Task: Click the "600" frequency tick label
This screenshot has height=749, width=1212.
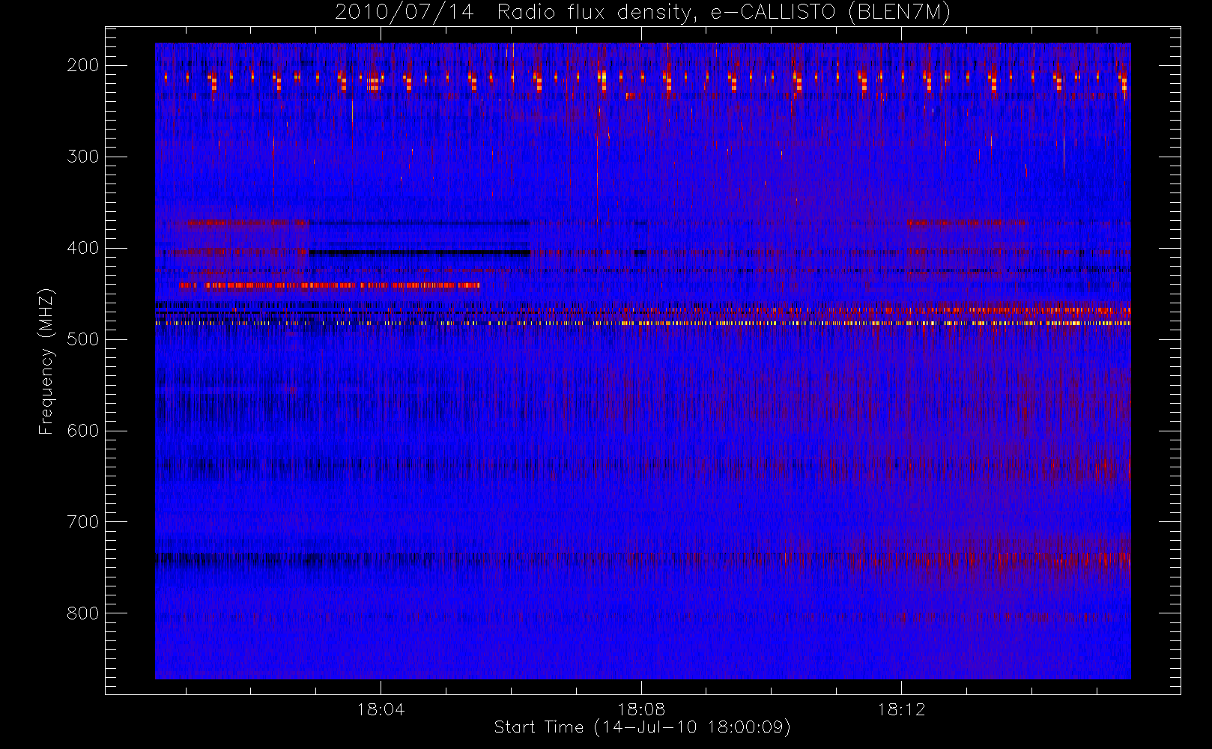Action: tap(83, 431)
